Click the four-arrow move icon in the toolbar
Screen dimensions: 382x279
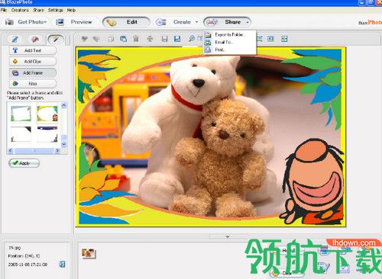pyautogui.click(x=150, y=39)
